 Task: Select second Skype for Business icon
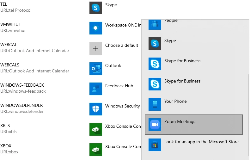tap(155, 84)
